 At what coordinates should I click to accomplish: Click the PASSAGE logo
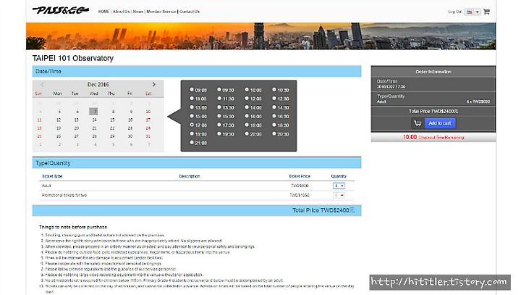point(61,11)
